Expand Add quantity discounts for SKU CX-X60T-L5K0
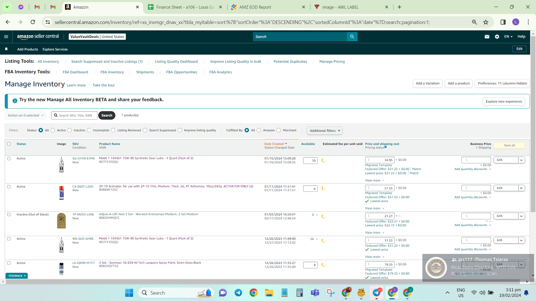The width and height of the screenshot is (536, 301). tap(473, 197)
